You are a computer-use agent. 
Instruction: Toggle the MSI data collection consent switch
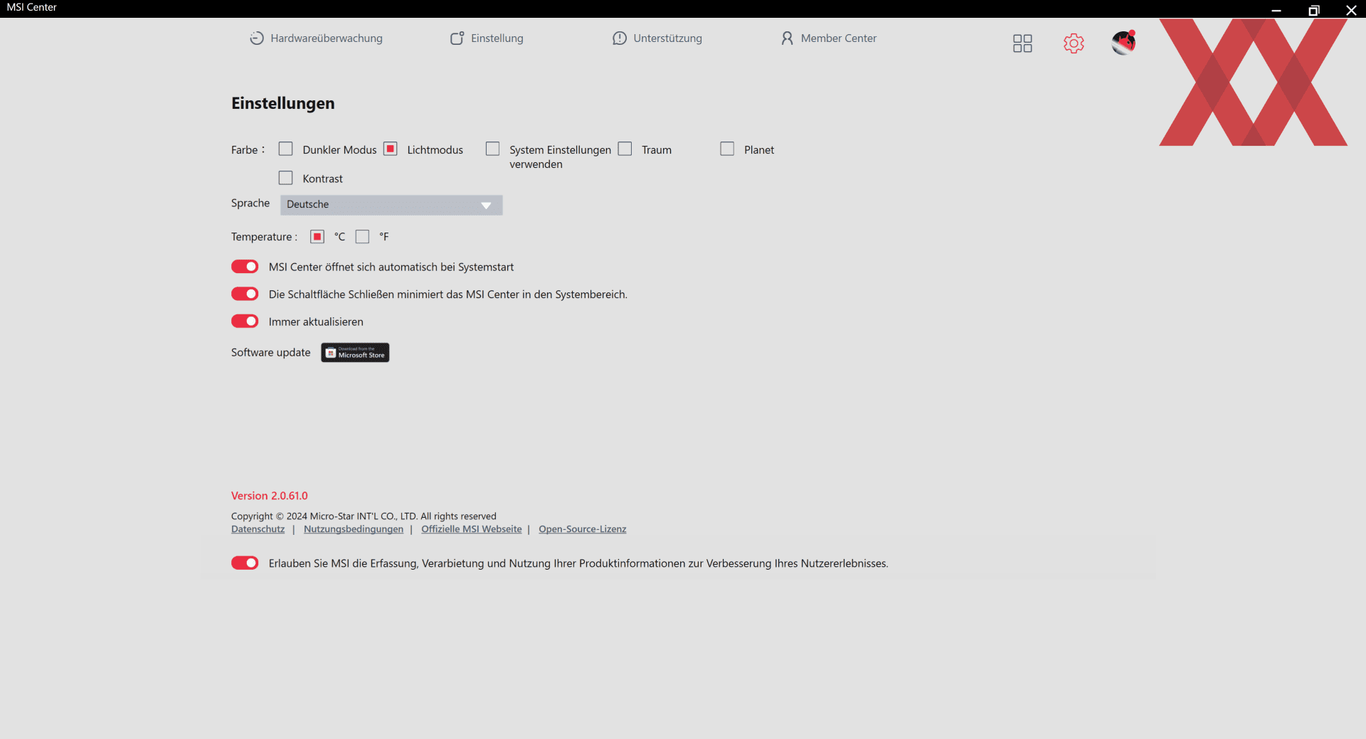tap(245, 563)
